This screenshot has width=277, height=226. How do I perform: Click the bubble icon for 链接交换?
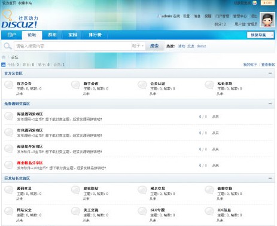[209, 190]
